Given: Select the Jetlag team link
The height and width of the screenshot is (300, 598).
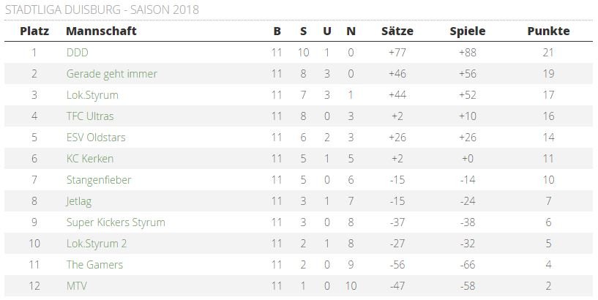Looking at the screenshot, I should coord(79,201).
